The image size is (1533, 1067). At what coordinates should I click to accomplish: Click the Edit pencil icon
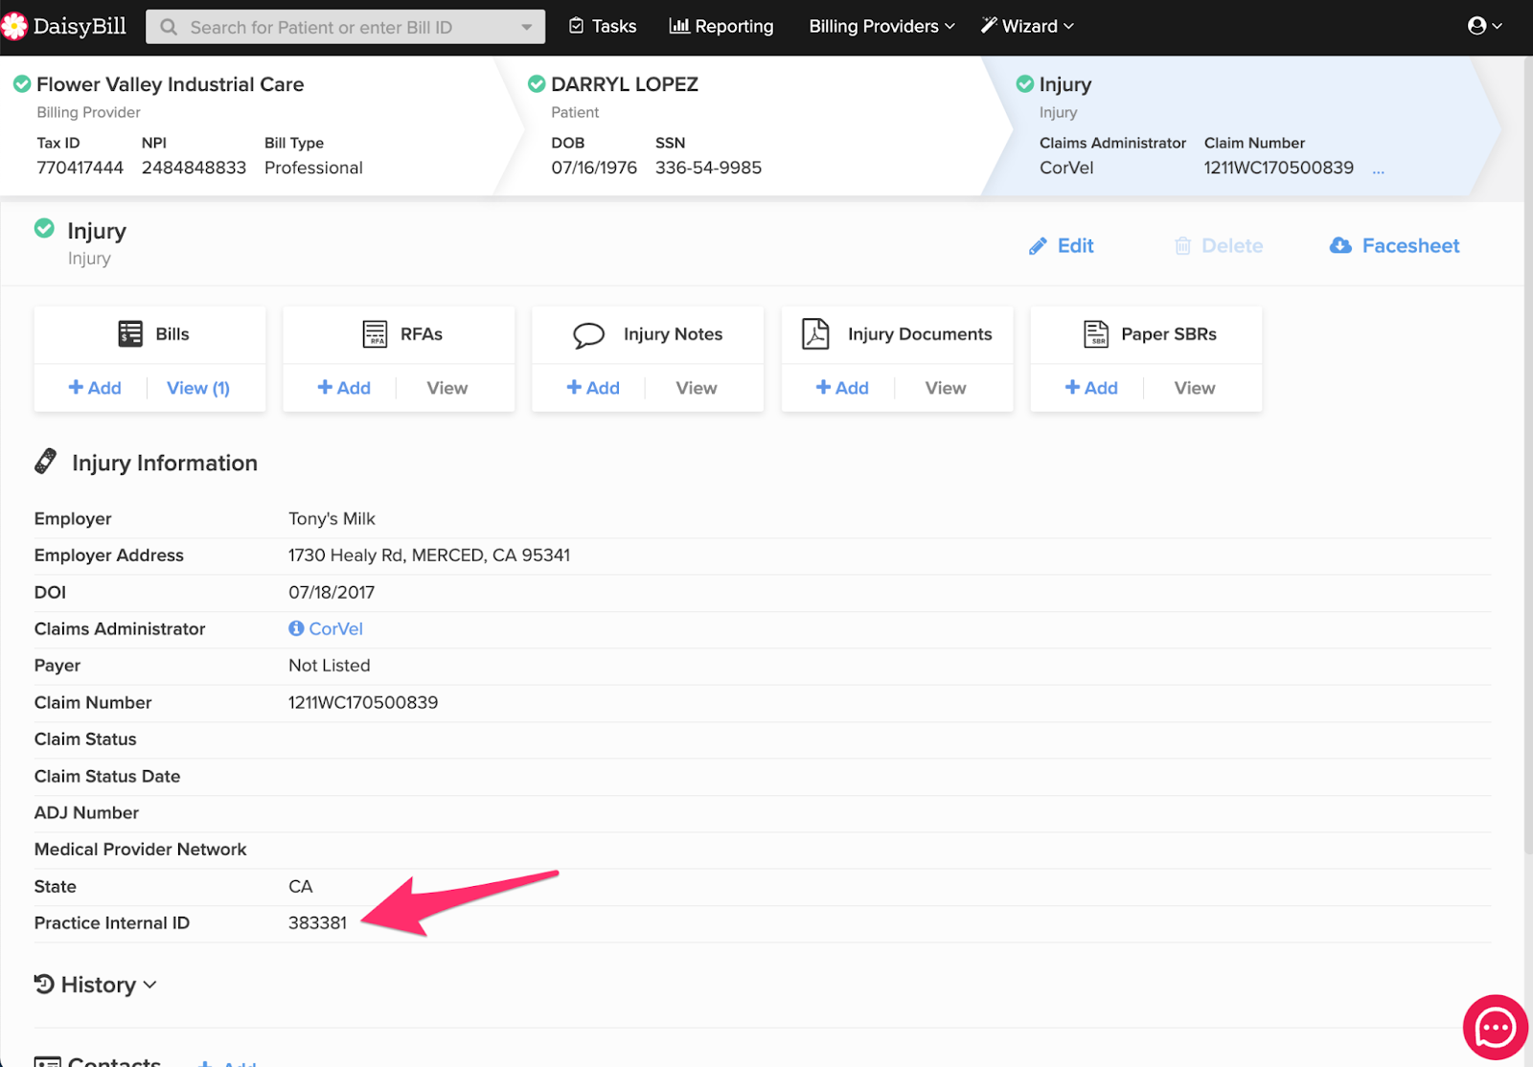[x=1038, y=246]
